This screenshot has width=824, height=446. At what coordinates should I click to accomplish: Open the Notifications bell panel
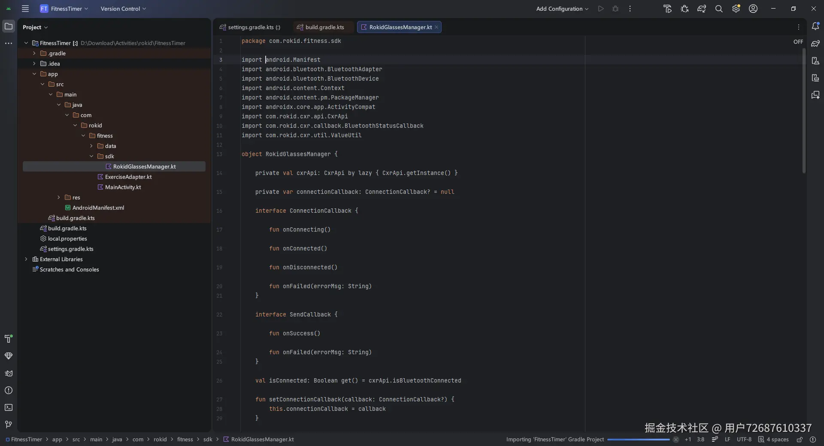(815, 27)
